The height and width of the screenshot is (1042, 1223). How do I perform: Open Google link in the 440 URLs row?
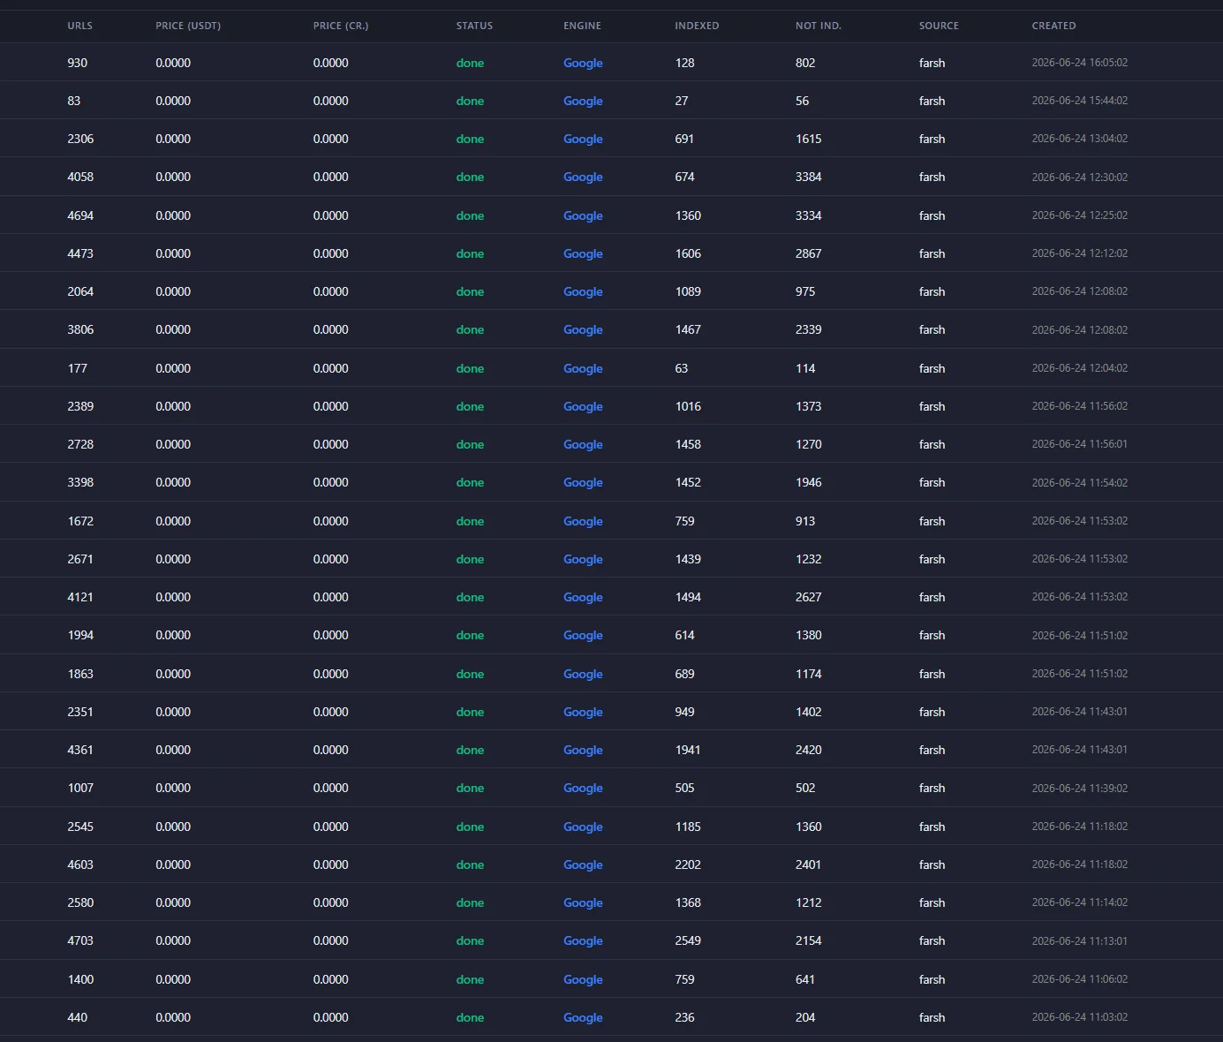click(x=583, y=1017)
